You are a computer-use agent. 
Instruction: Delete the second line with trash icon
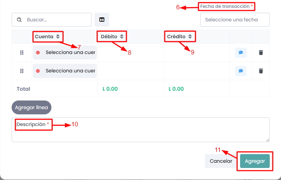[261, 70]
